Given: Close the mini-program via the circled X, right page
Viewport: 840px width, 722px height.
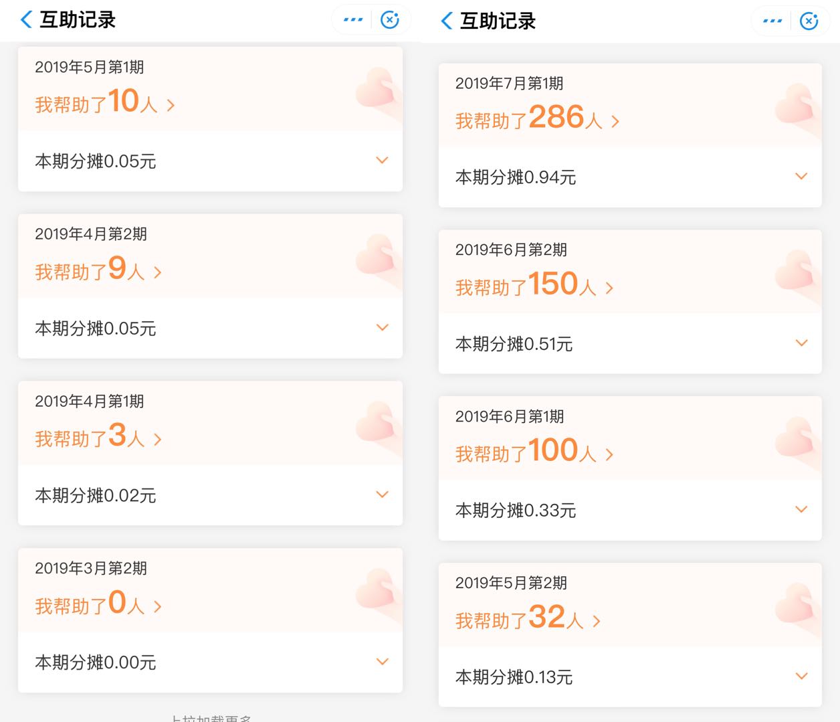Looking at the screenshot, I should [809, 21].
